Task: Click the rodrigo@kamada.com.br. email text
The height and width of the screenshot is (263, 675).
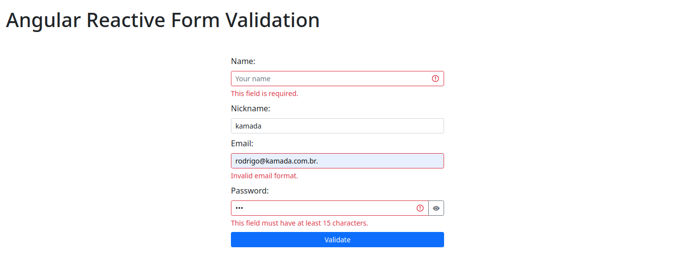Action: tap(276, 161)
